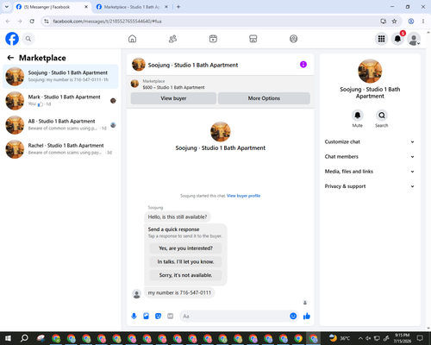Open Windows taskbar search
The width and height of the screenshot is (431, 345).
(x=24, y=338)
